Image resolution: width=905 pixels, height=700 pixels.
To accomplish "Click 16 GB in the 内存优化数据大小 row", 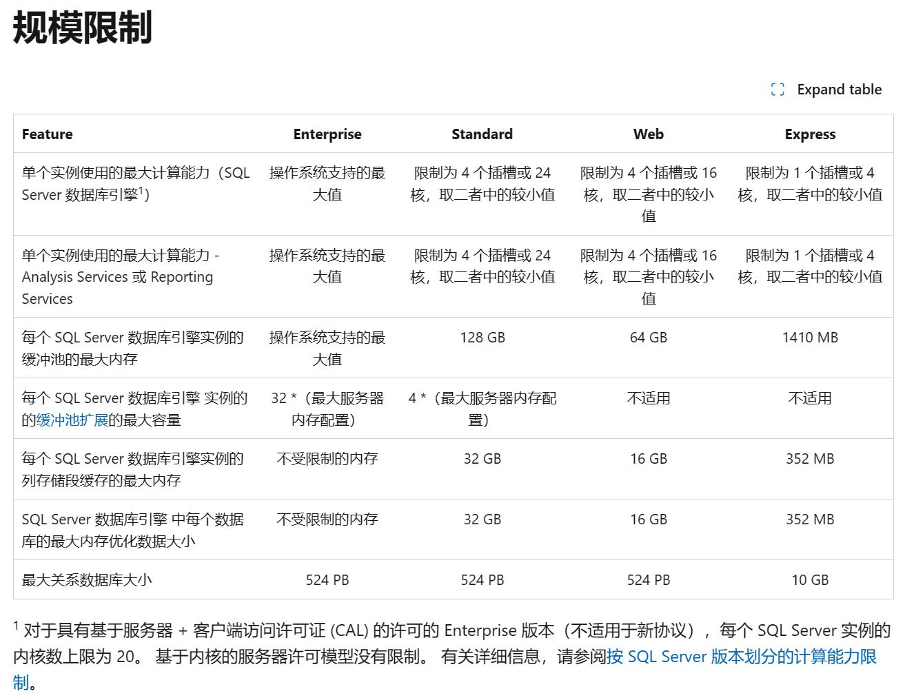I will (649, 519).
